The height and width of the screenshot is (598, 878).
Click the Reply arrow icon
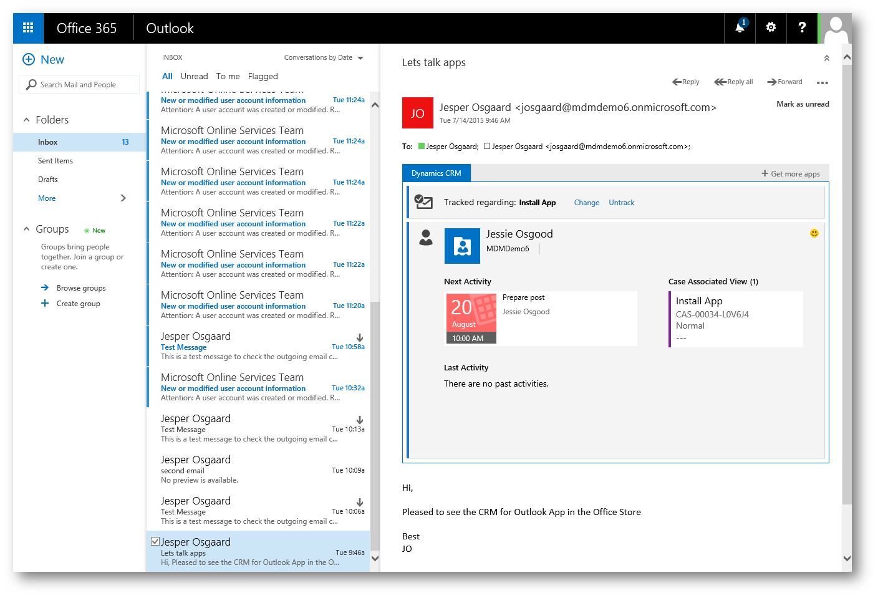pos(677,82)
